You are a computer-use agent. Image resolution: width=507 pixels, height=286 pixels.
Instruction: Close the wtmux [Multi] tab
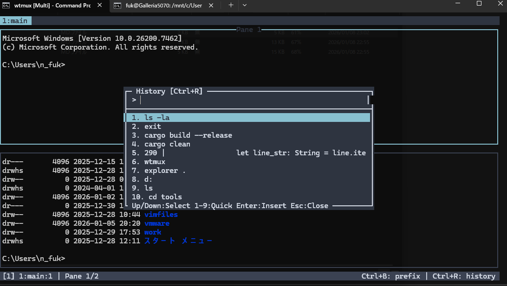pyautogui.click(x=99, y=5)
